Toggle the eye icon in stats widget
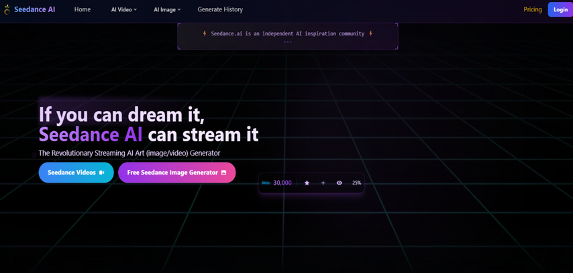The width and height of the screenshot is (573, 273). point(339,183)
